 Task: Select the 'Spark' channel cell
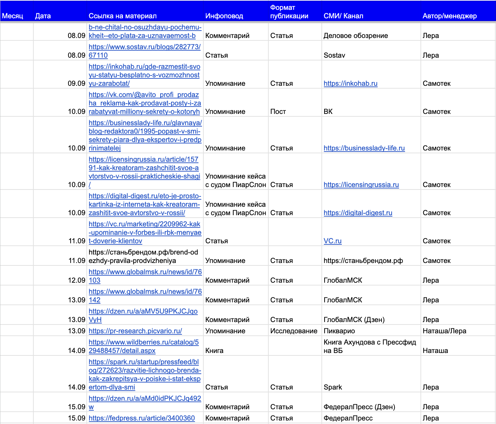point(371,374)
